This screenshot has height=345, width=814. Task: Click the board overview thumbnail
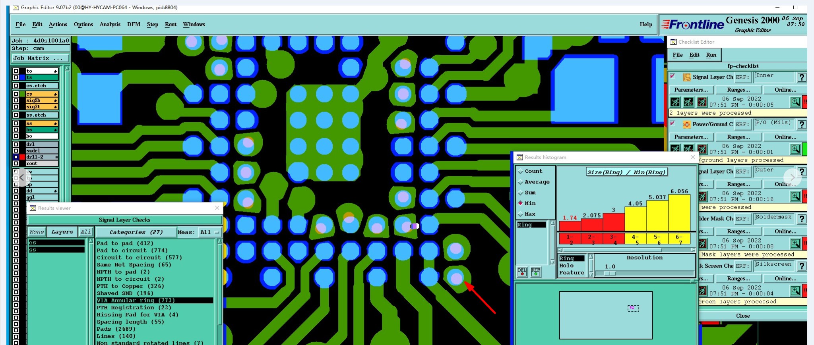tap(606, 315)
